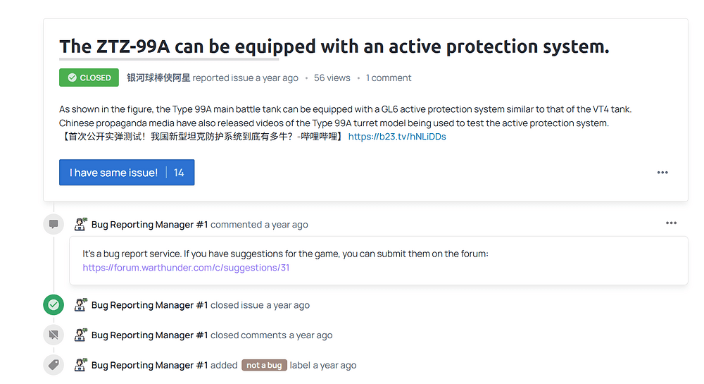This screenshot has width=704, height=384.
Task: Click the label tag timeline icon
Action: pyautogui.click(x=54, y=365)
